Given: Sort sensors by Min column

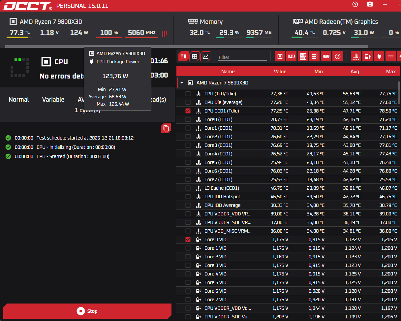Looking at the screenshot, I should pyautogui.click(x=319, y=71).
